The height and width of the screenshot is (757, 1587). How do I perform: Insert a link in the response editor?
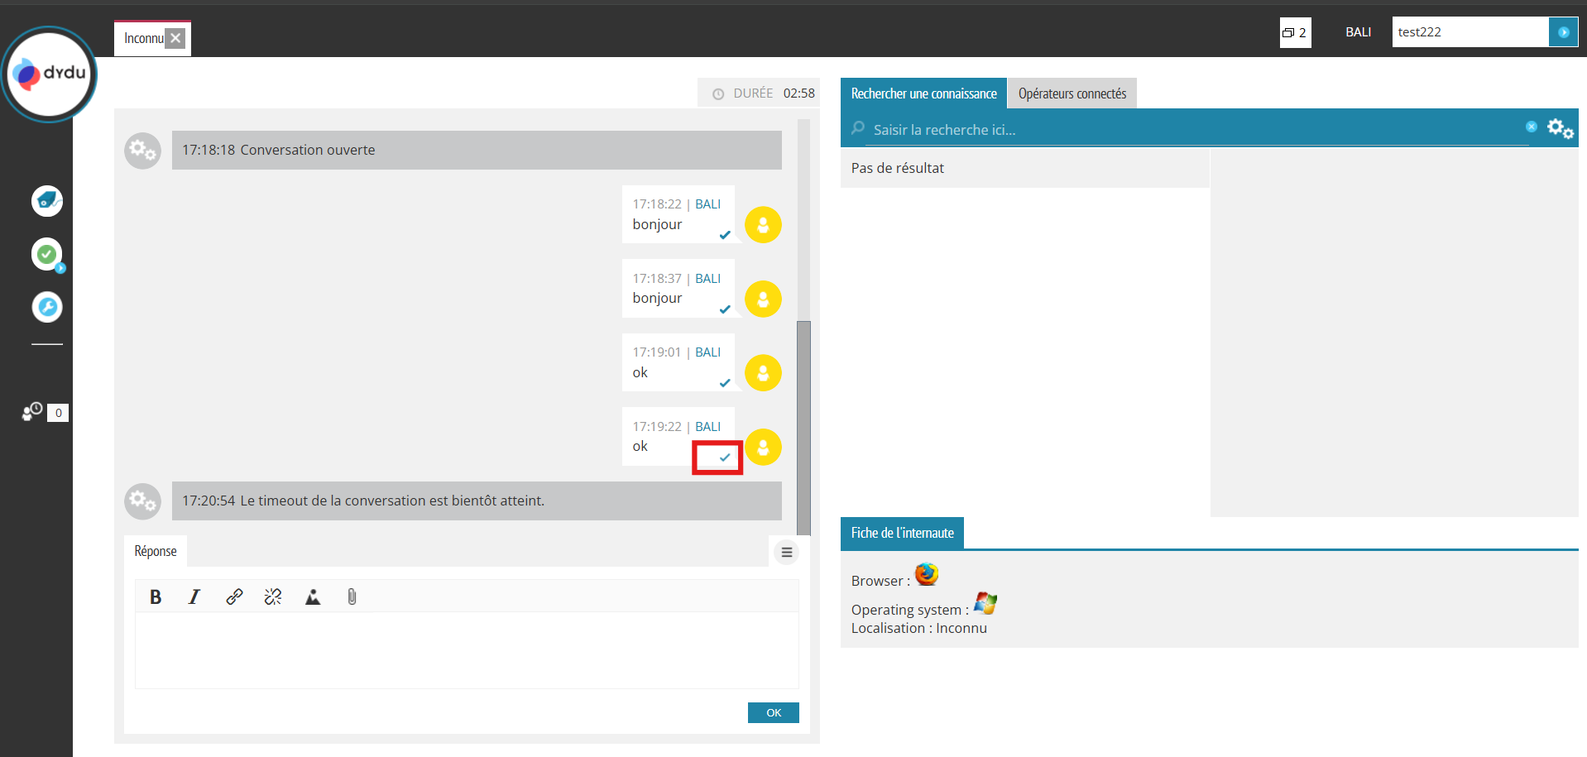tap(234, 596)
